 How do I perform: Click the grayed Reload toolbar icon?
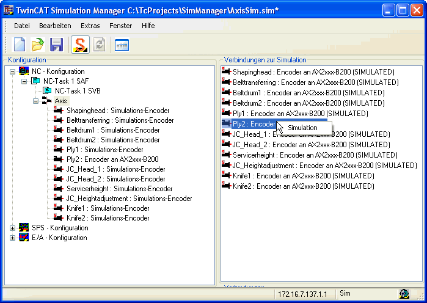100,45
